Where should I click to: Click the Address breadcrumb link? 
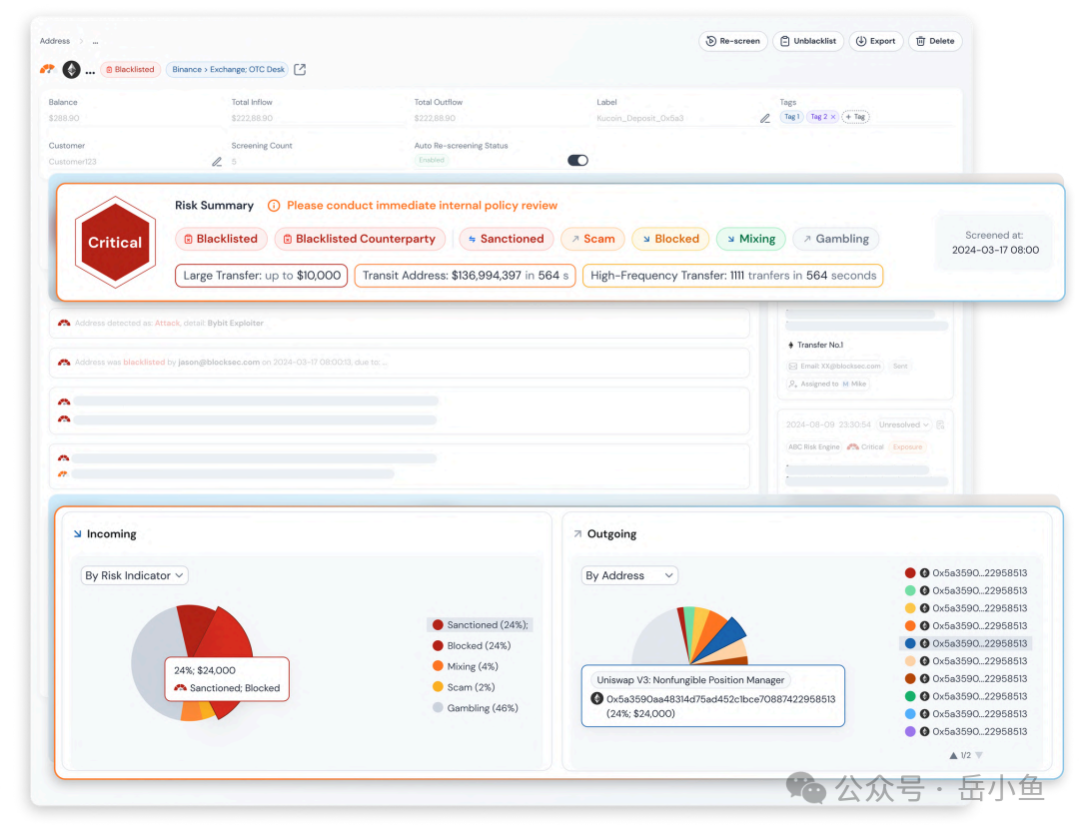click(x=54, y=41)
